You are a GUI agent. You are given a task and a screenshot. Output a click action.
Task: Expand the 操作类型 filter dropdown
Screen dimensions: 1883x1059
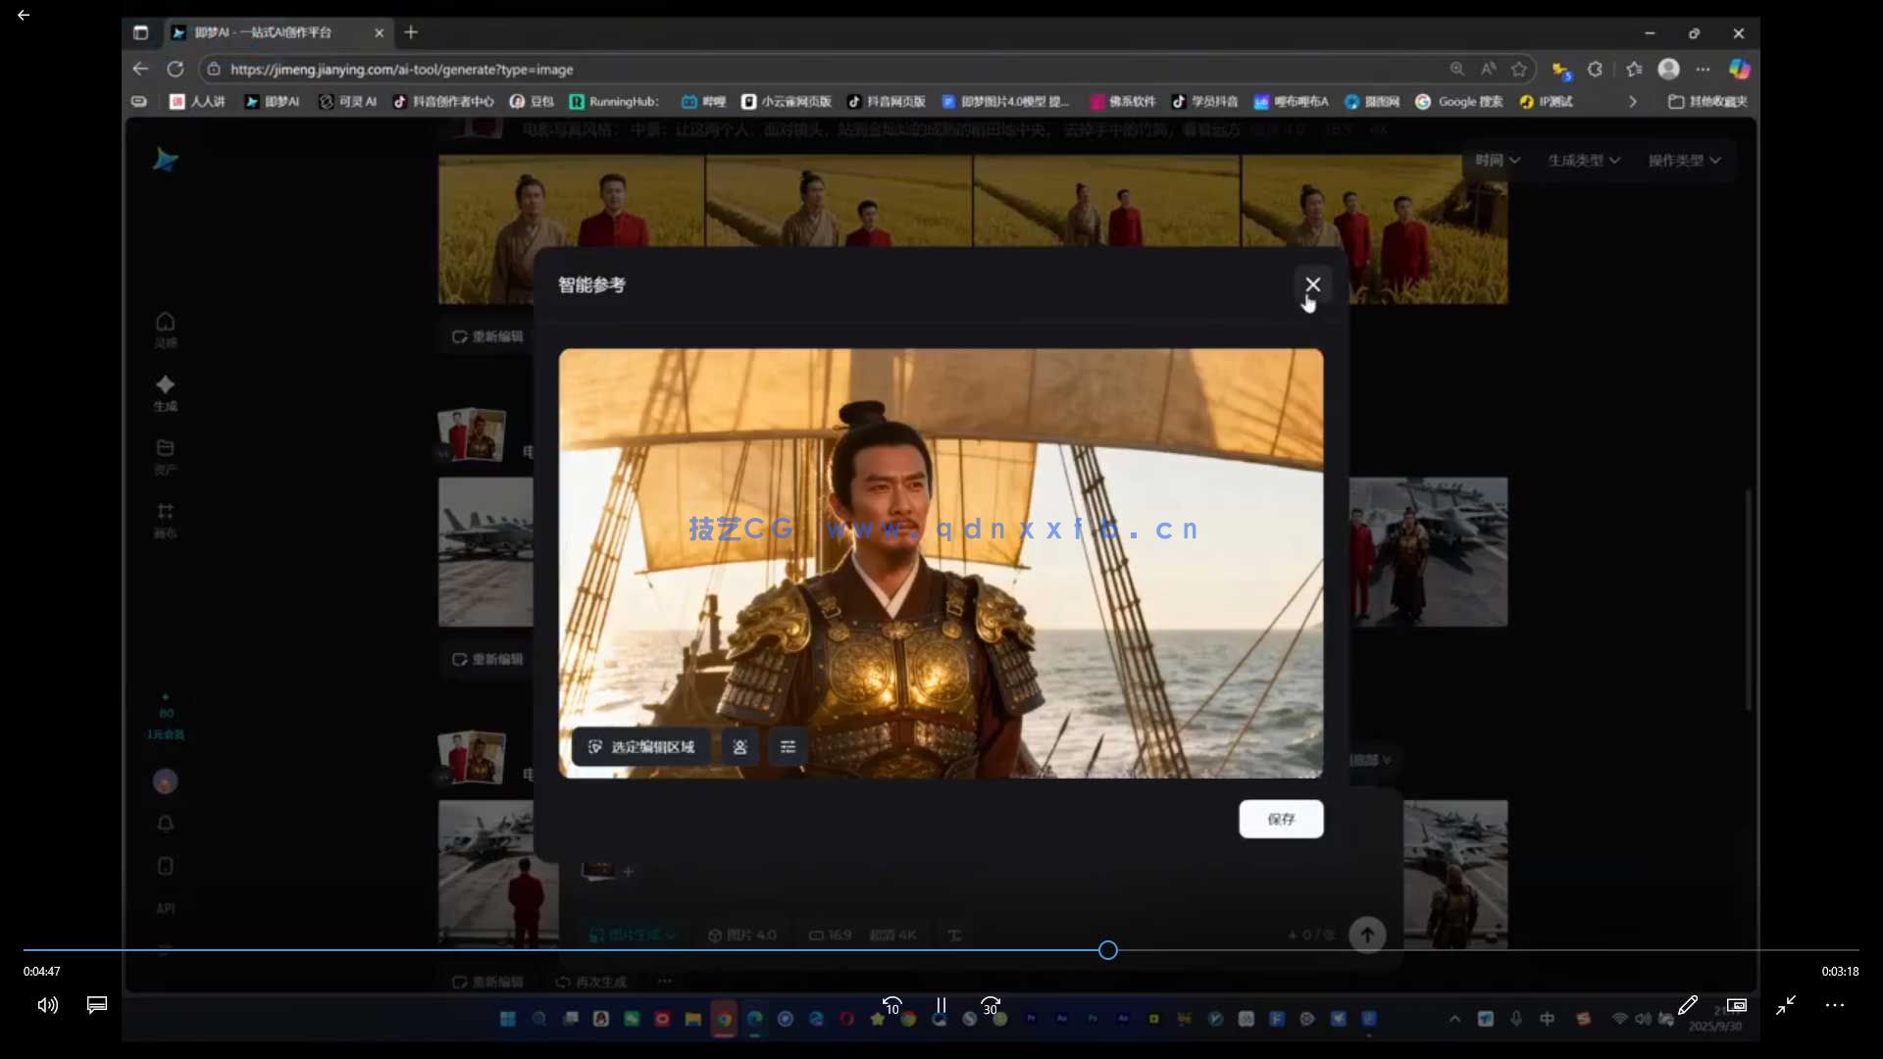point(1683,160)
